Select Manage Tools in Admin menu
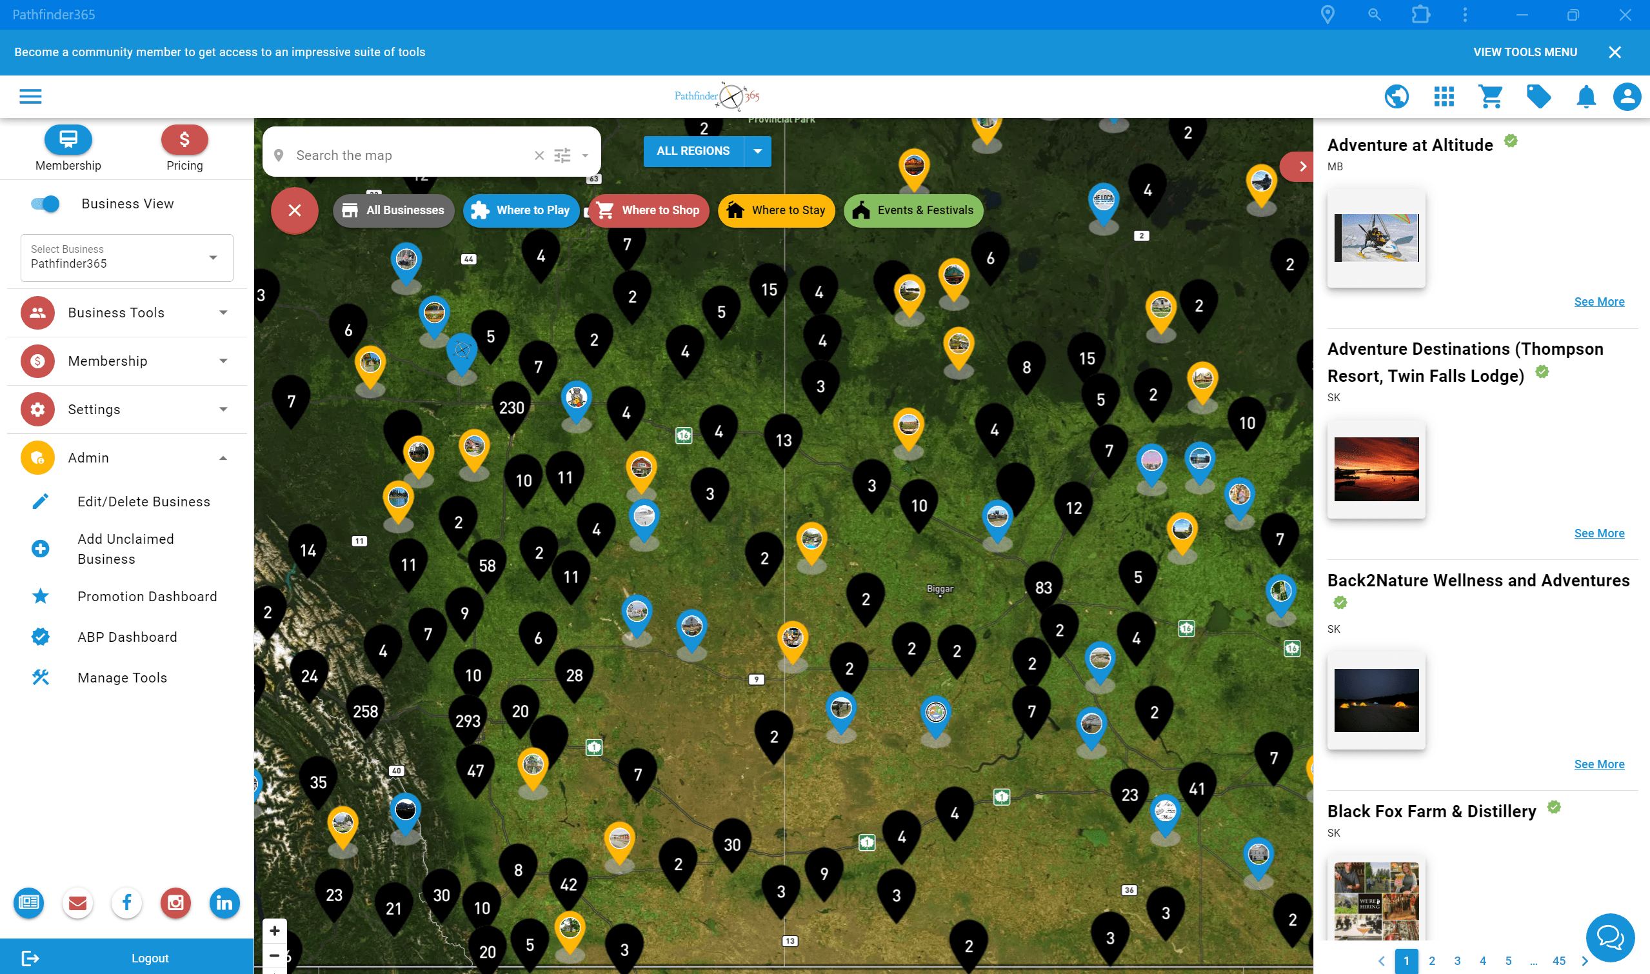 tap(122, 678)
